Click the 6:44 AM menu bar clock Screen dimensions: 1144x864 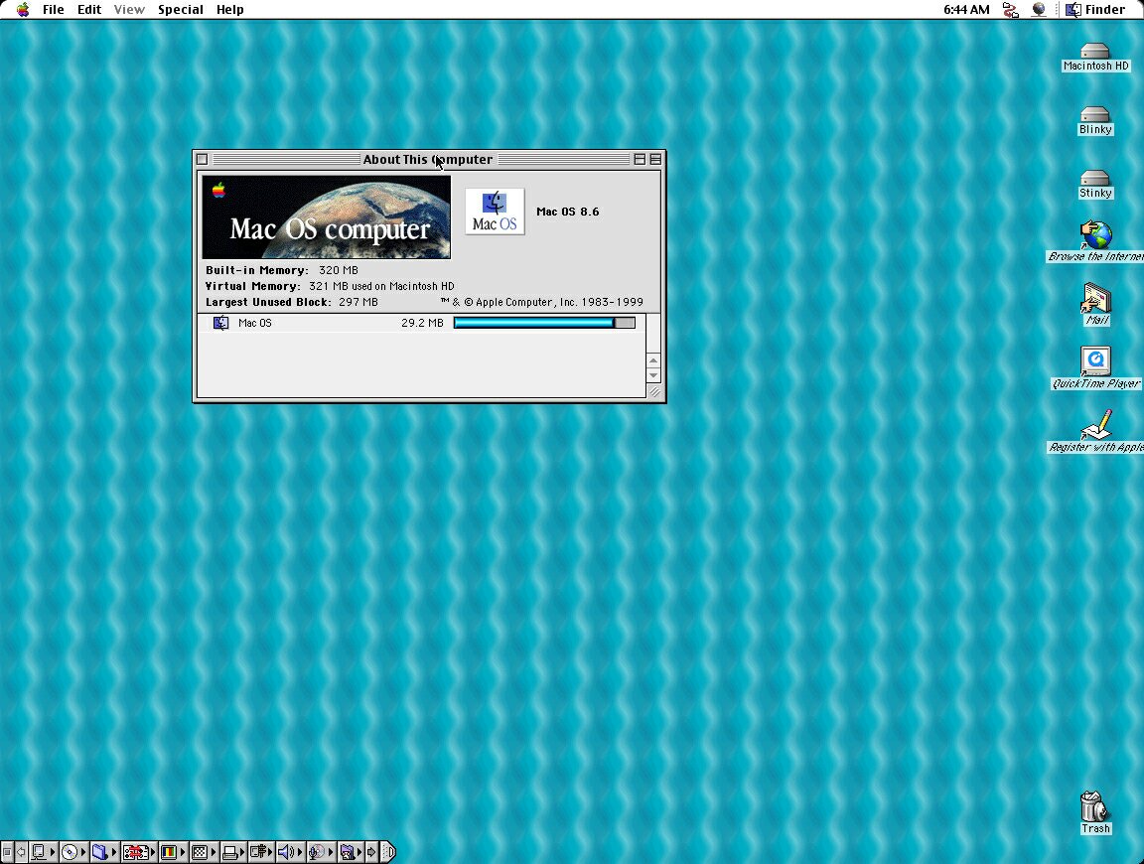966,10
